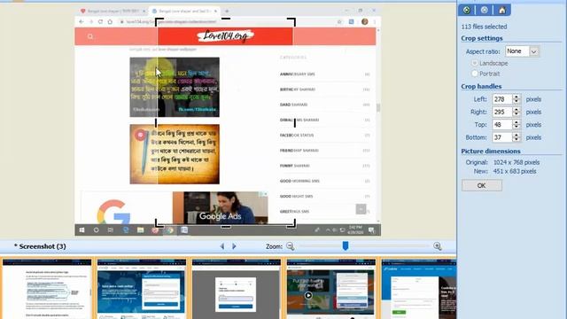
Task: Grab the top-right corner crop handle
Action: click(292, 21)
